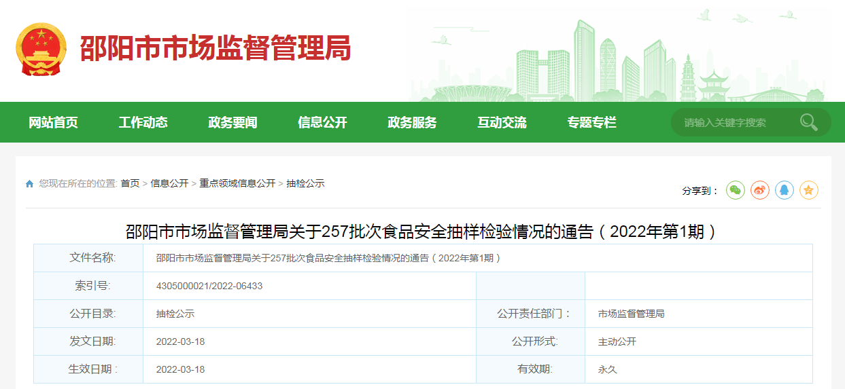
Task: Click 永久 validity cell
Action: click(x=608, y=369)
